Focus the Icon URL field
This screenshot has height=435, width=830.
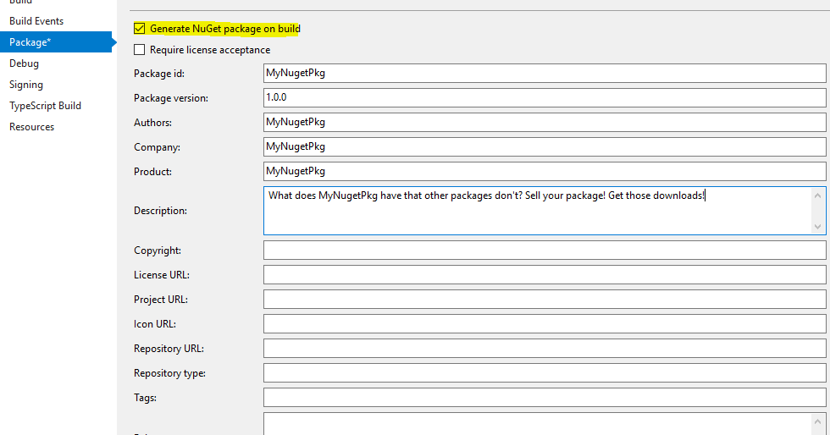(x=545, y=324)
